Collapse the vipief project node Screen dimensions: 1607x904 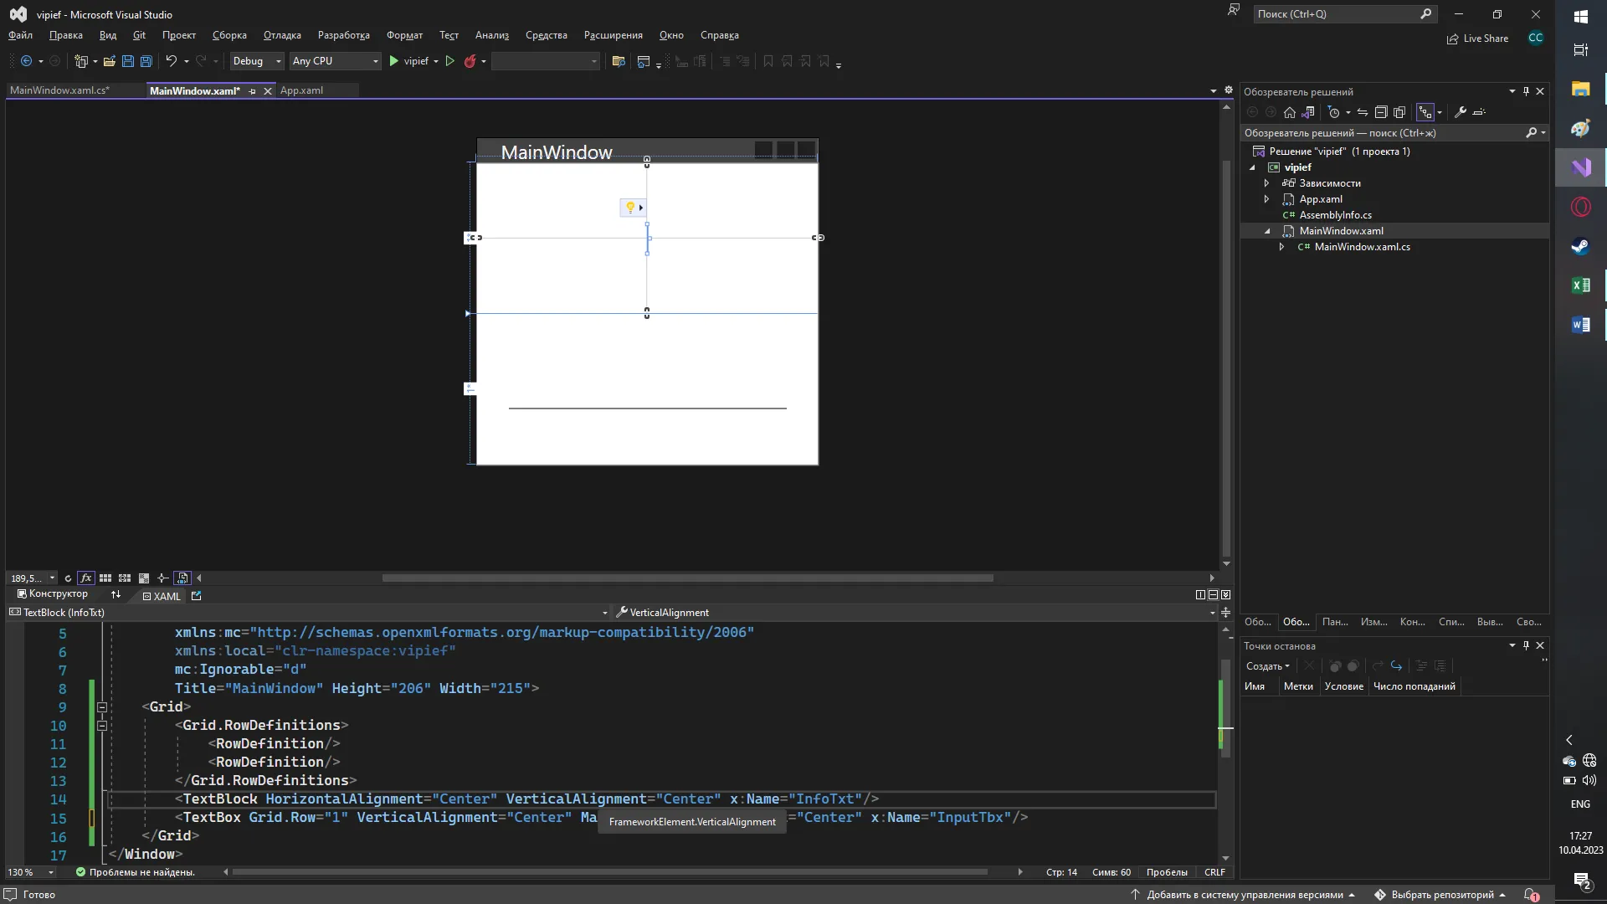pyautogui.click(x=1253, y=167)
